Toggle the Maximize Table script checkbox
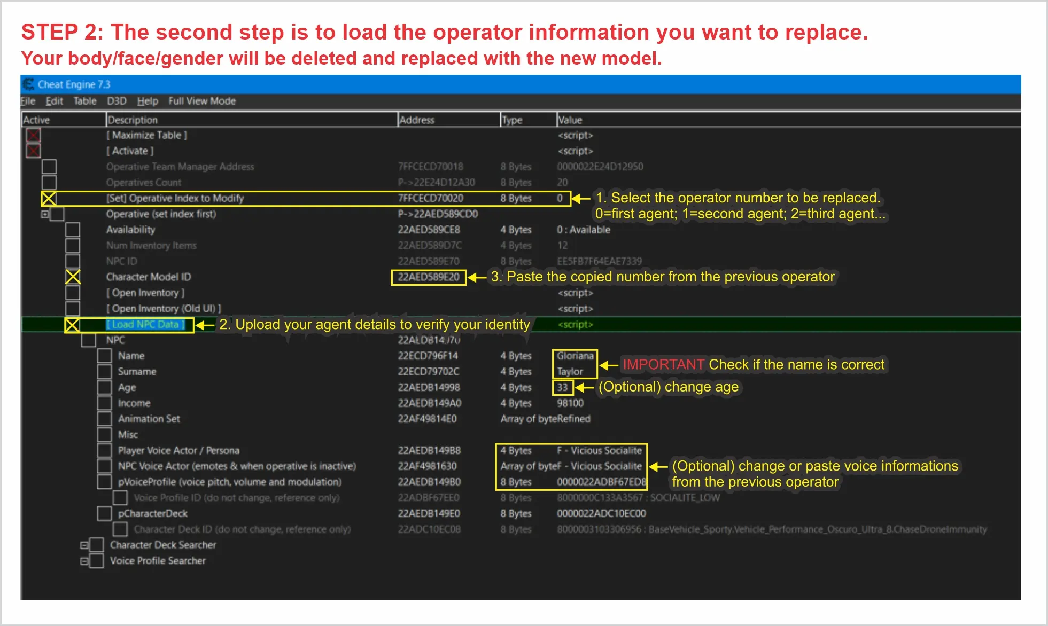Screen dimensions: 1048x626 pyautogui.click(x=33, y=135)
